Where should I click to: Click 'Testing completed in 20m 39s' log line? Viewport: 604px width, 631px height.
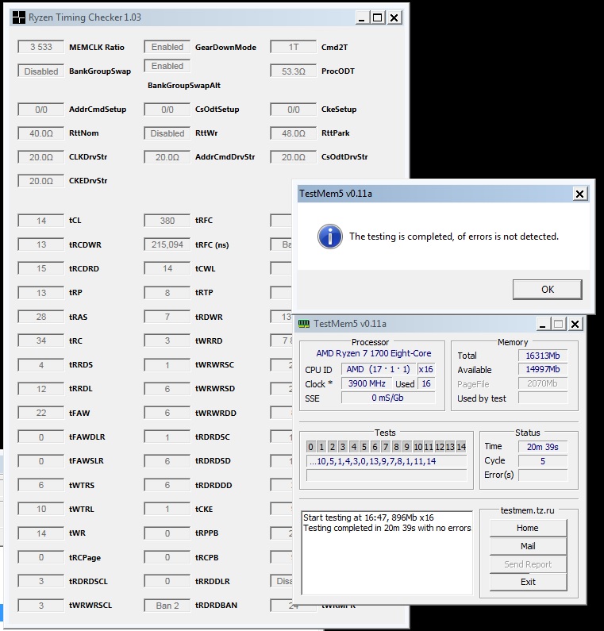pyautogui.click(x=387, y=528)
